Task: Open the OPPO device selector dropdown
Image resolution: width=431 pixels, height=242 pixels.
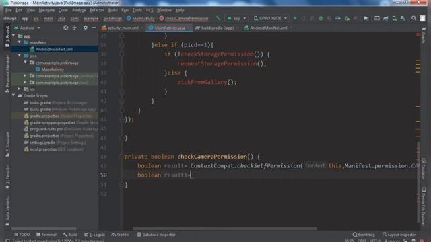Action: tap(270, 18)
